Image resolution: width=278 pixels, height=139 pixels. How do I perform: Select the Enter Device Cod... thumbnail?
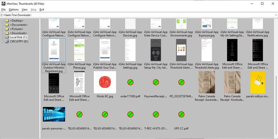click(x=156, y=24)
